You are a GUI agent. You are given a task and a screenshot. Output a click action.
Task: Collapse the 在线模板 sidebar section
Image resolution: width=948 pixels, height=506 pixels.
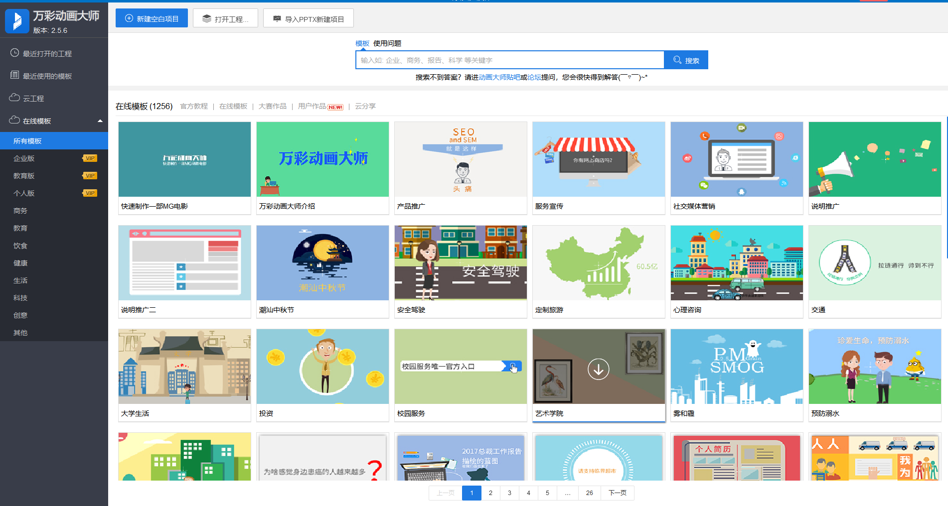click(x=100, y=121)
